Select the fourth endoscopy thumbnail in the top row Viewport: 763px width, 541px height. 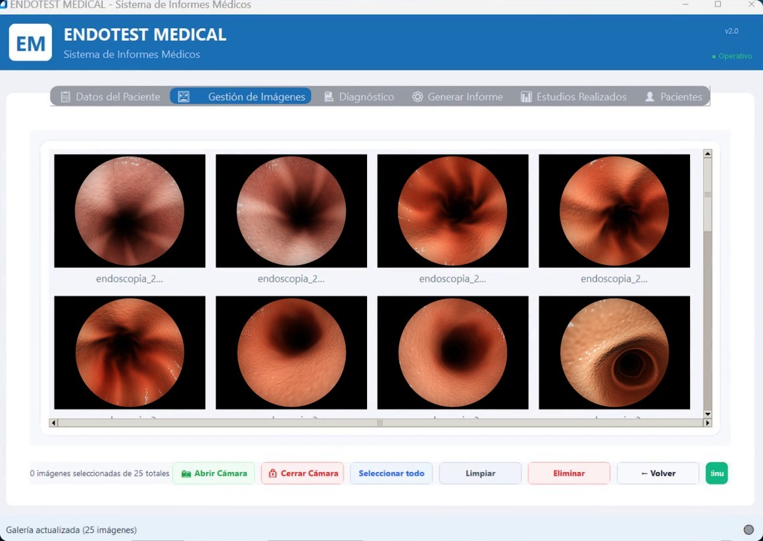614,210
